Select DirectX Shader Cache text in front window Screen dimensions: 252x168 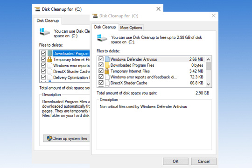click(129, 83)
